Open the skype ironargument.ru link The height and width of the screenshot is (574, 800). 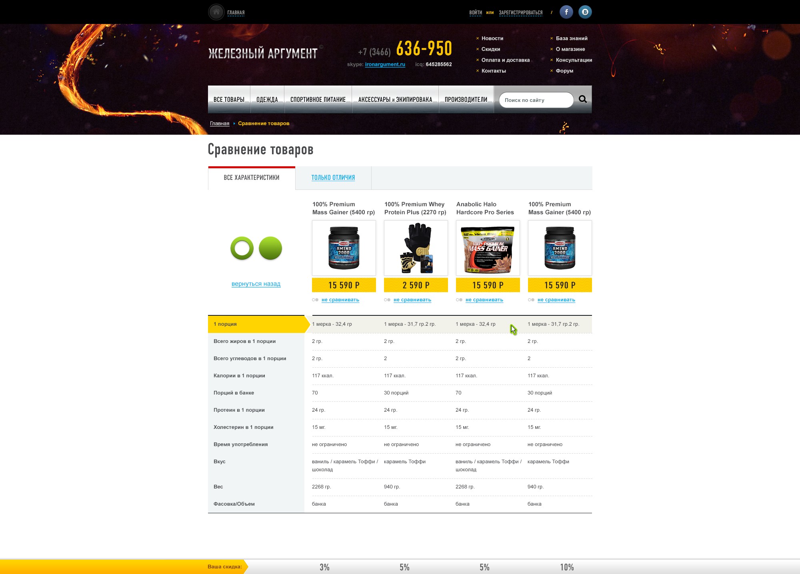tap(385, 64)
